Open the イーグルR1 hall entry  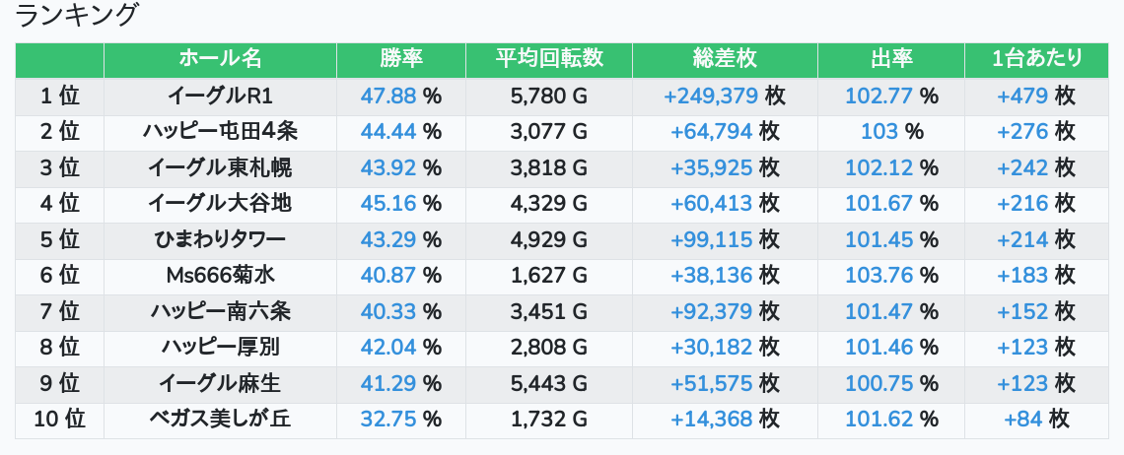220,97
